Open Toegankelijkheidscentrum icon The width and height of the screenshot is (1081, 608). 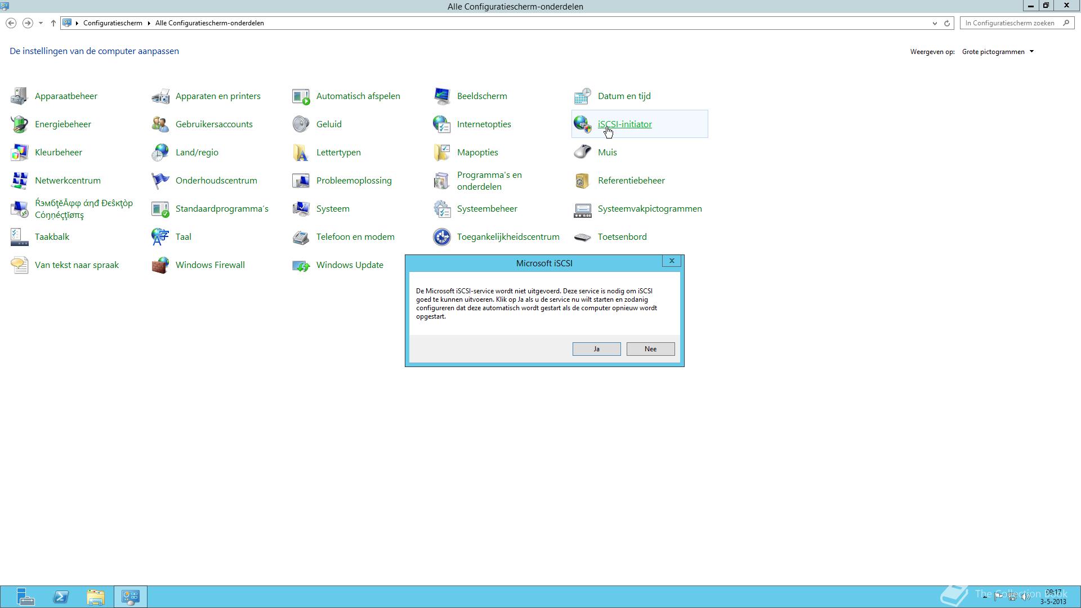[x=441, y=237]
